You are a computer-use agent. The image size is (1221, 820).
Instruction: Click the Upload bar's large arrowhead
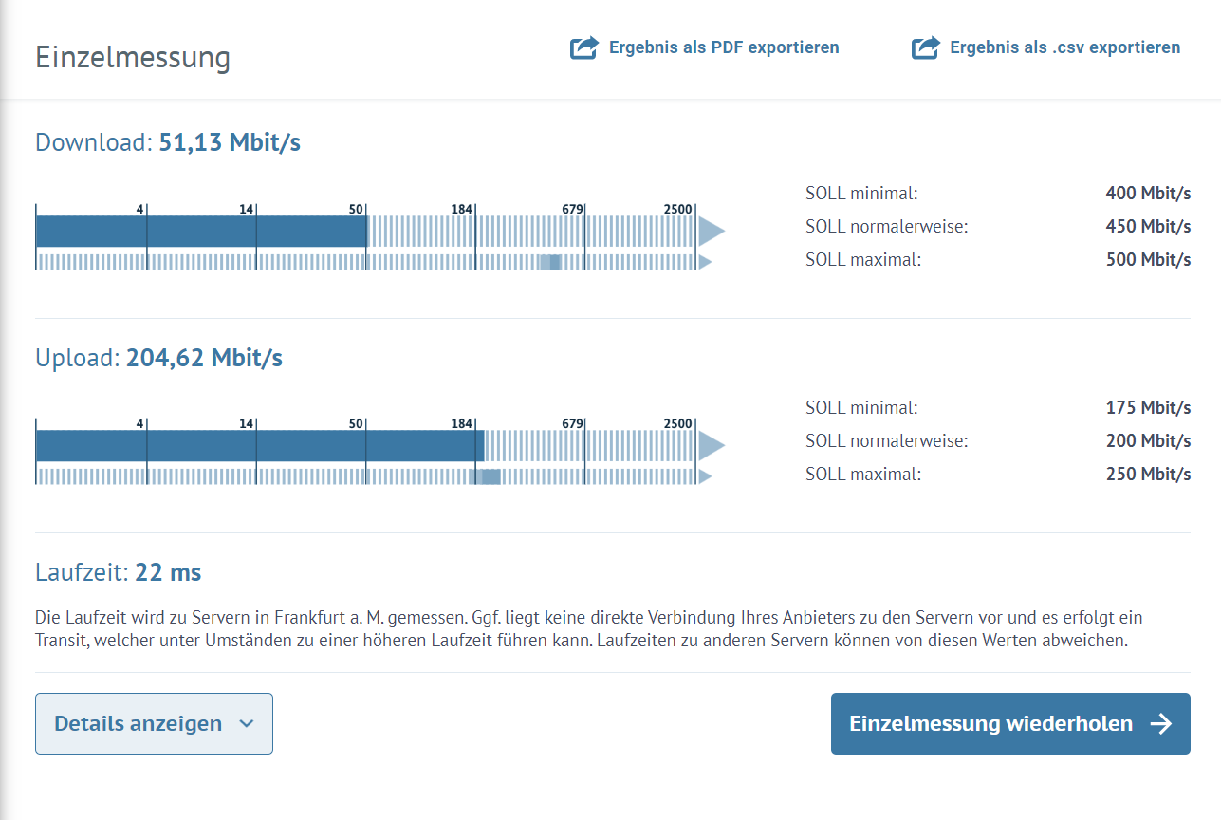pos(712,445)
